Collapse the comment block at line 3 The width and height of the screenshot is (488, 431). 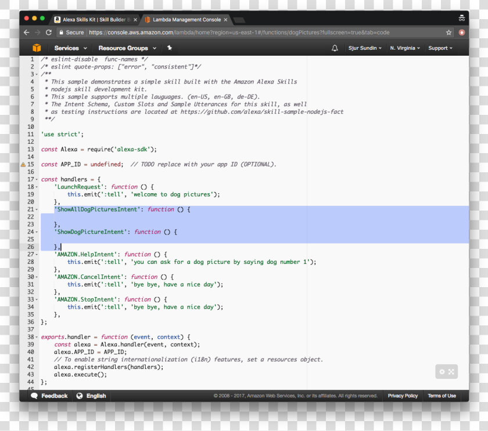(37, 74)
